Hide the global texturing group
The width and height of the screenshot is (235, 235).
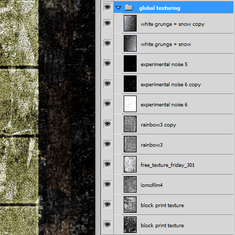click(x=108, y=7)
